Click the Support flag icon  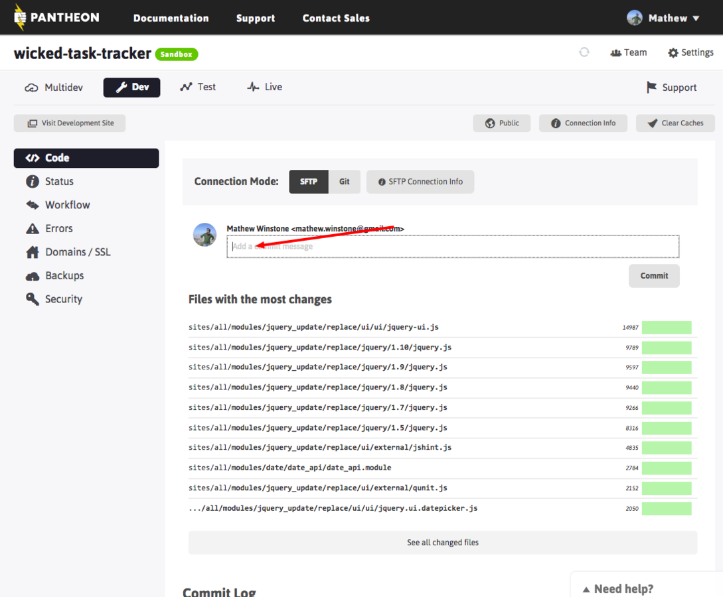(x=651, y=87)
